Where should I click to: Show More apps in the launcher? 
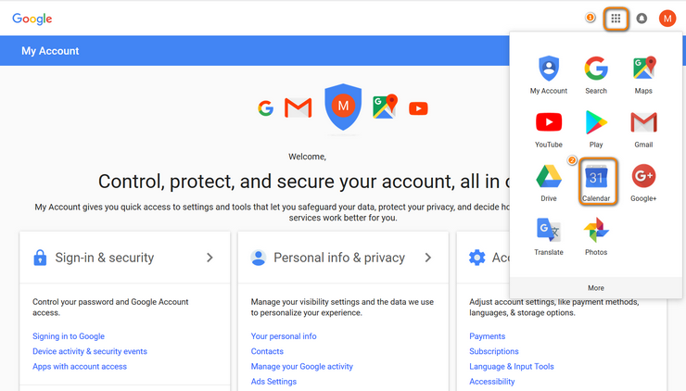pos(596,288)
